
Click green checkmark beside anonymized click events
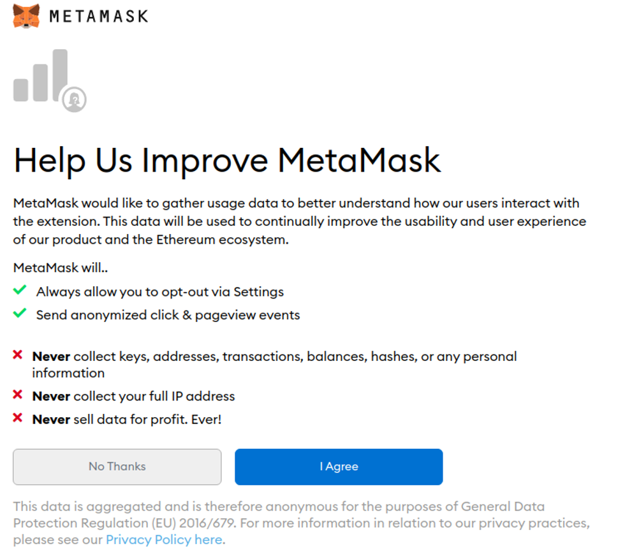[20, 314]
